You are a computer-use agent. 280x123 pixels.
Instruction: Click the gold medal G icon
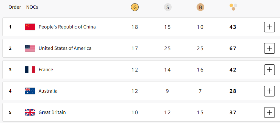click(x=135, y=7)
